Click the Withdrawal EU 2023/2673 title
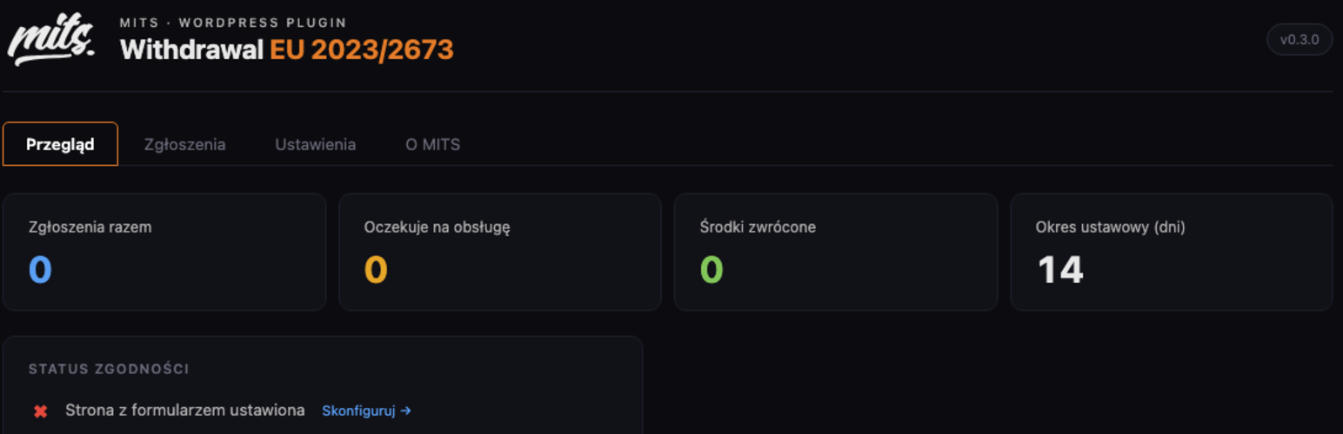The width and height of the screenshot is (1343, 434). tap(286, 49)
